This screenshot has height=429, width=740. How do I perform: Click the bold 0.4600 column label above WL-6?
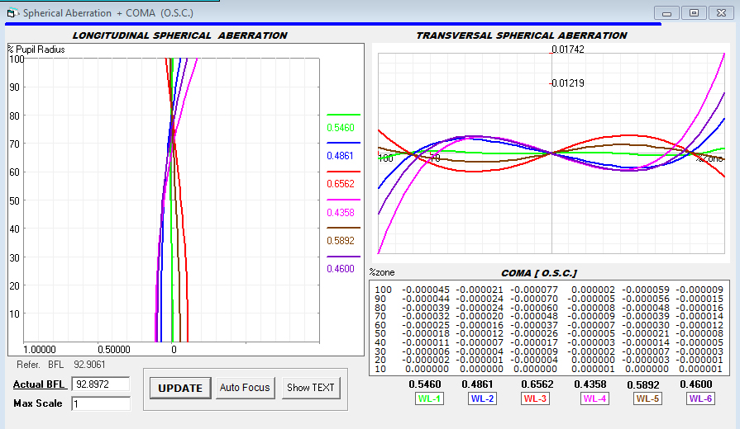696,384
